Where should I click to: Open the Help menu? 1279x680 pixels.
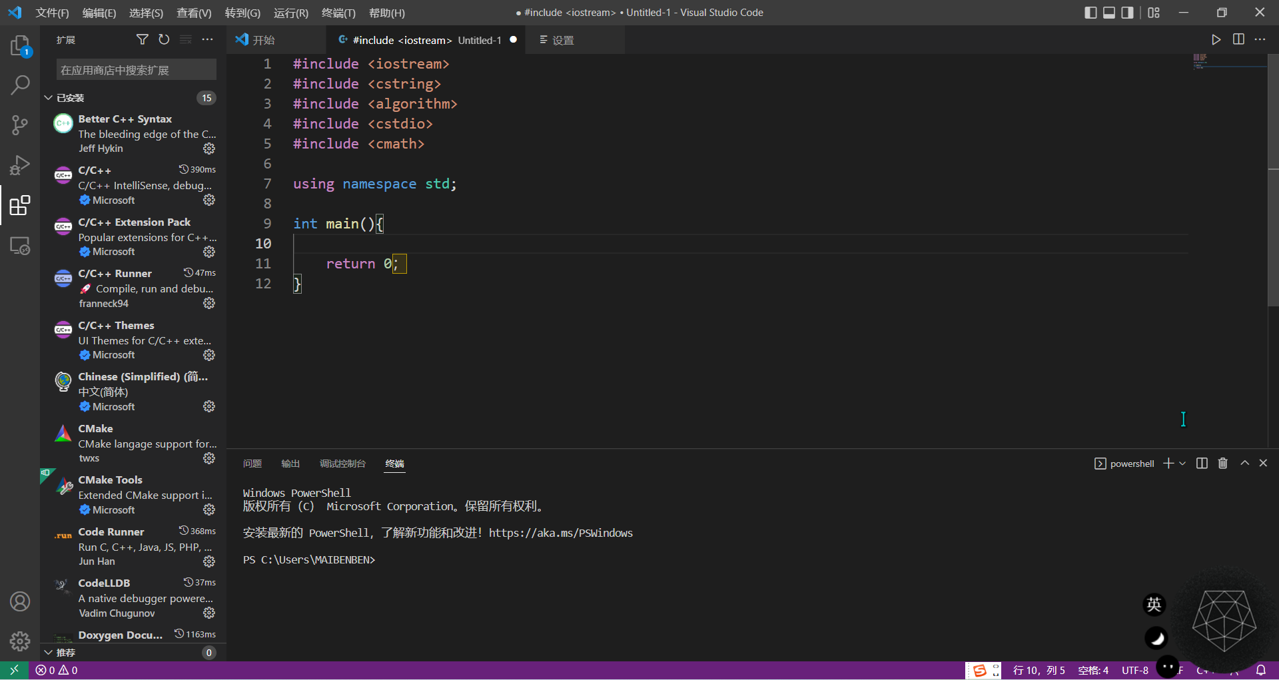click(386, 13)
